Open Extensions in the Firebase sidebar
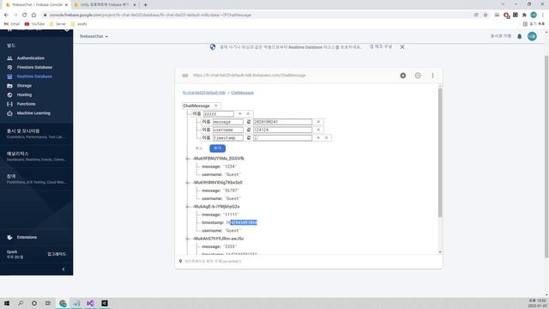This screenshot has width=549, height=309. click(x=27, y=237)
